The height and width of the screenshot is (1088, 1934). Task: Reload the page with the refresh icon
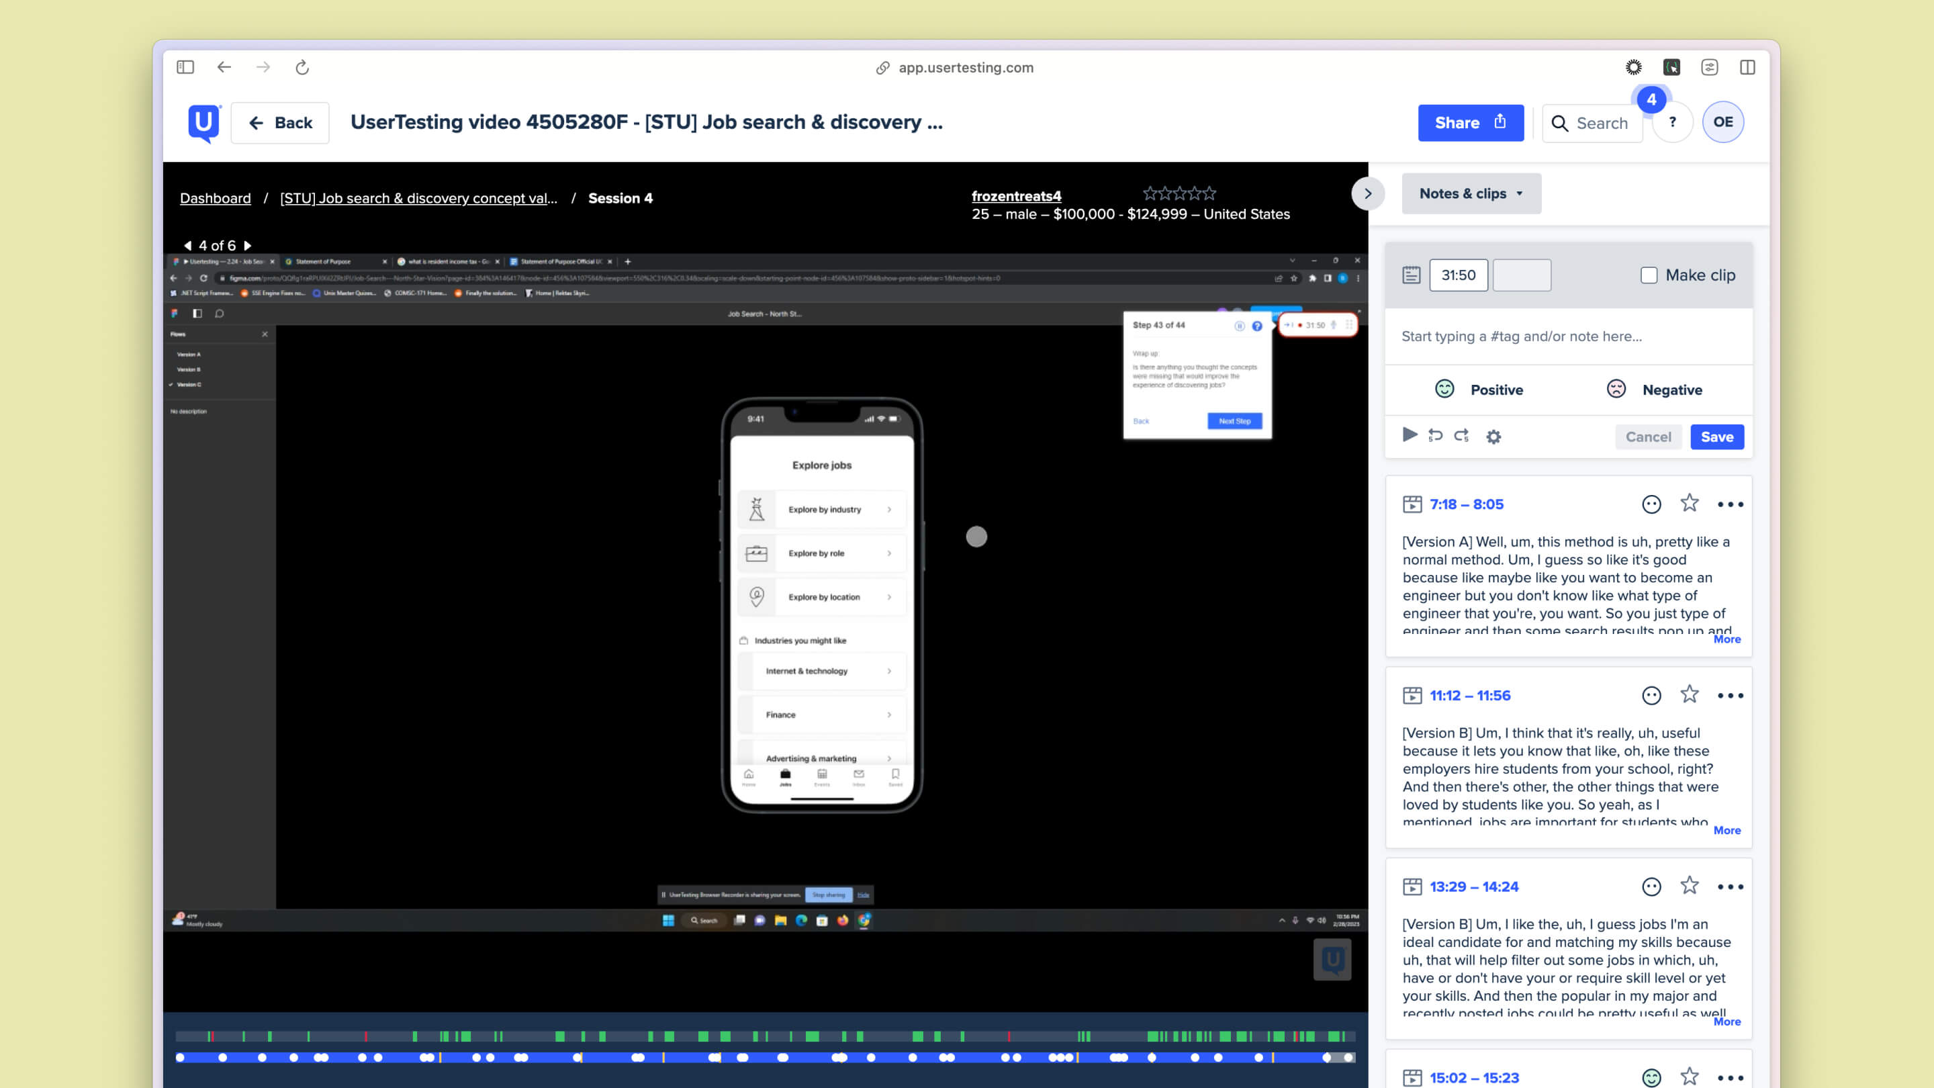click(x=302, y=68)
